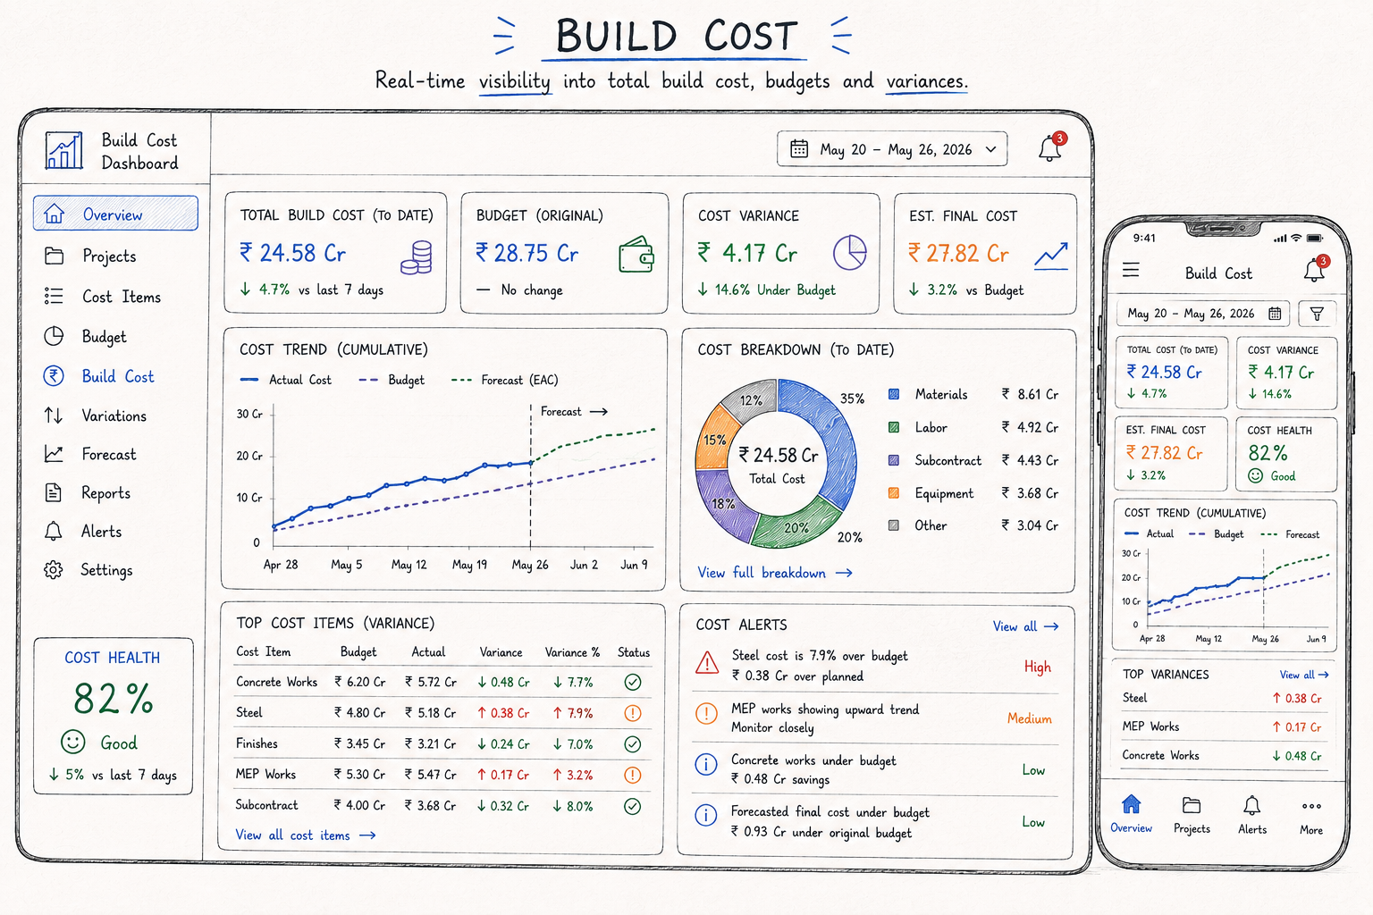Open the Budget sidebar item
The width and height of the screenshot is (1373, 915).
[86, 337]
